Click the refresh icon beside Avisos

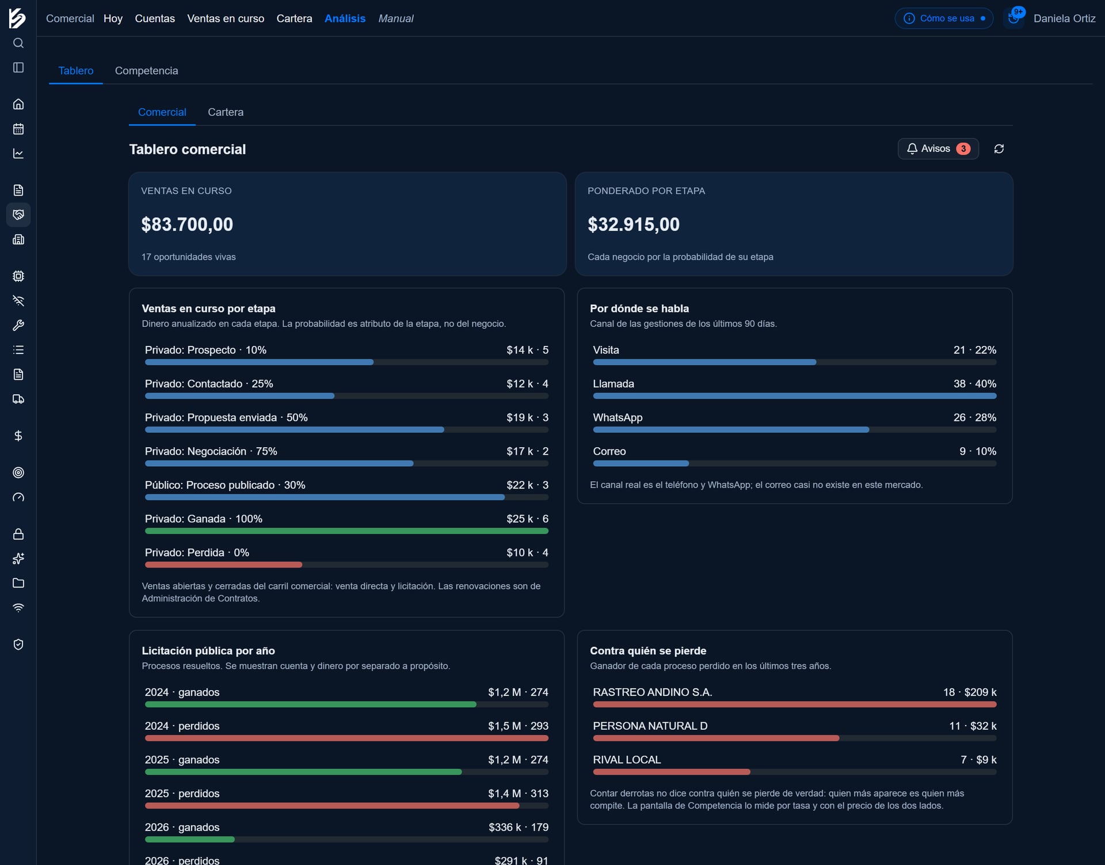[999, 149]
